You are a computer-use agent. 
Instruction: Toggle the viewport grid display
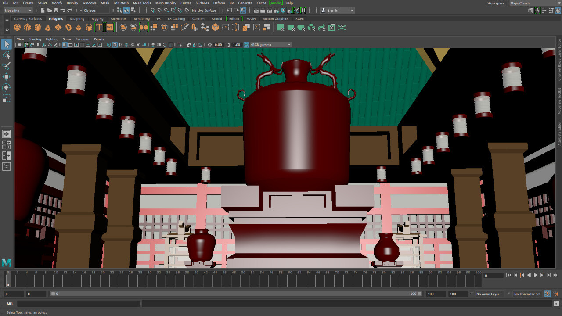(171, 44)
